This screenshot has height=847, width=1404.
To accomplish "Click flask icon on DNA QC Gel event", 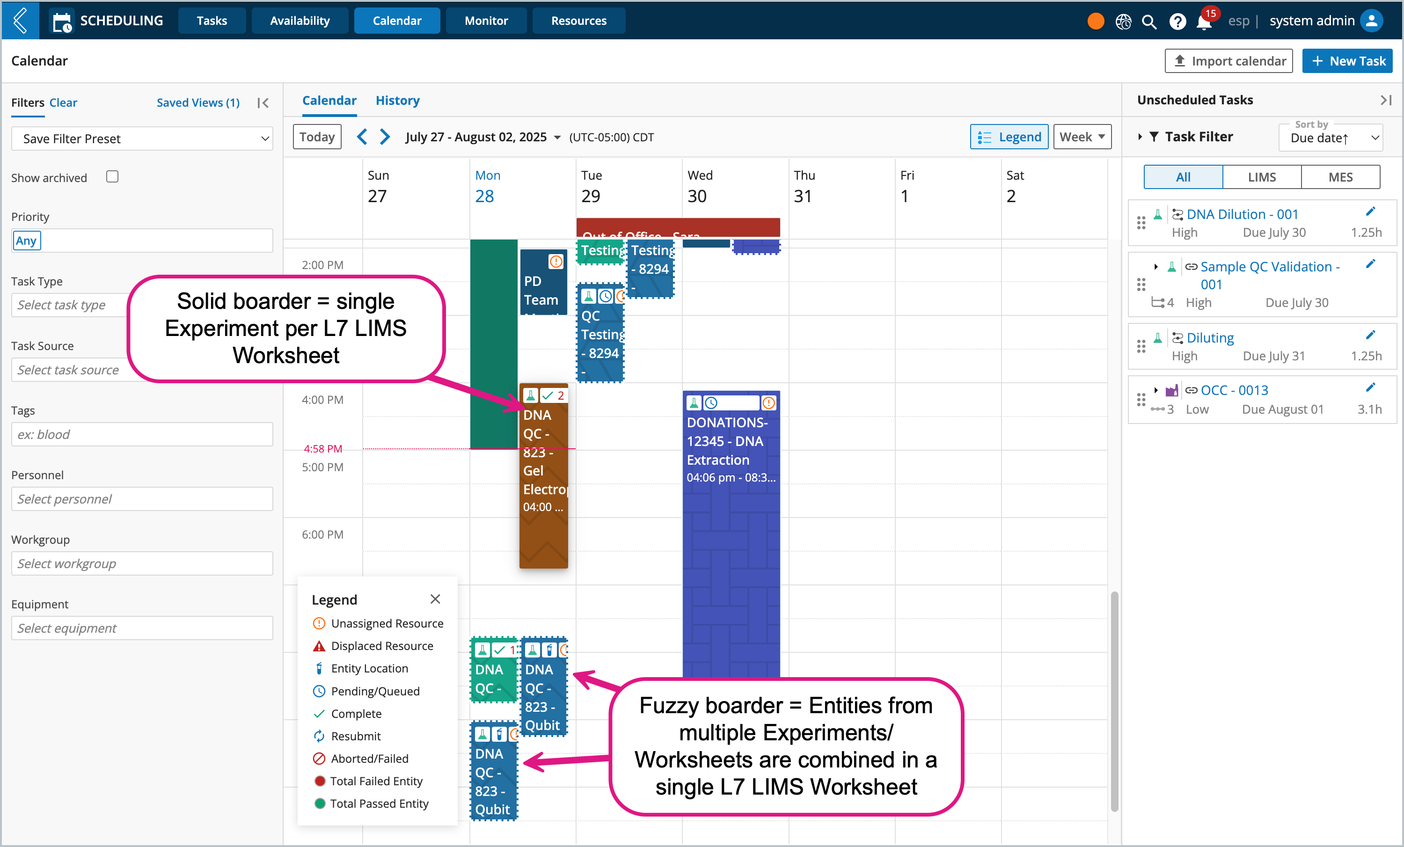I will tap(531, 395).
